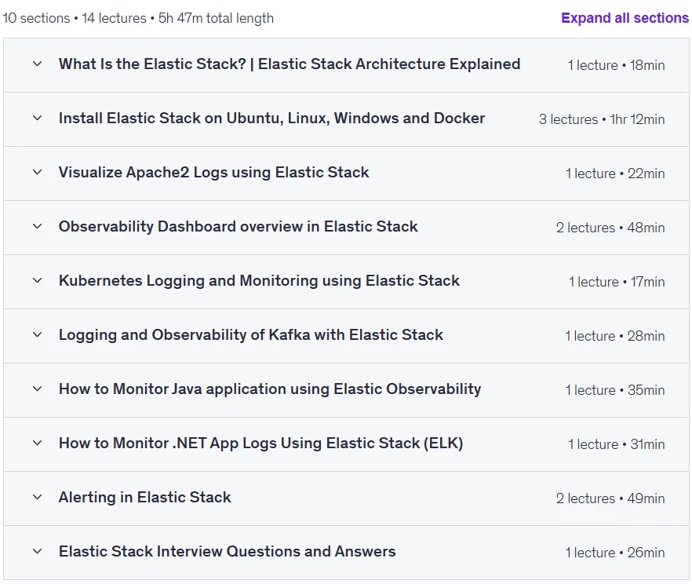The image size is (692, 584).
Task: Open Kubernetes Logging and Monitoring section title
Action: click(259, 281)
